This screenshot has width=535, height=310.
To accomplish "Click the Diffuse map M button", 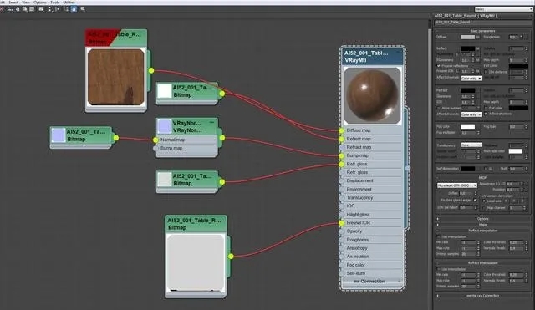I will click(478, 37).
